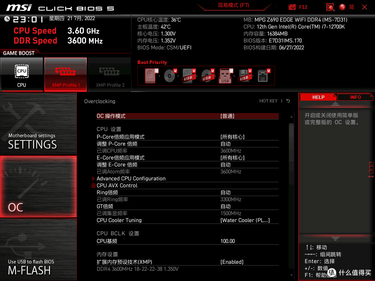Image resolution: width=375 pixels, height=281 pixels.
Task: Close the BIOS with the X icon
Action: click(x=364, y=7)
